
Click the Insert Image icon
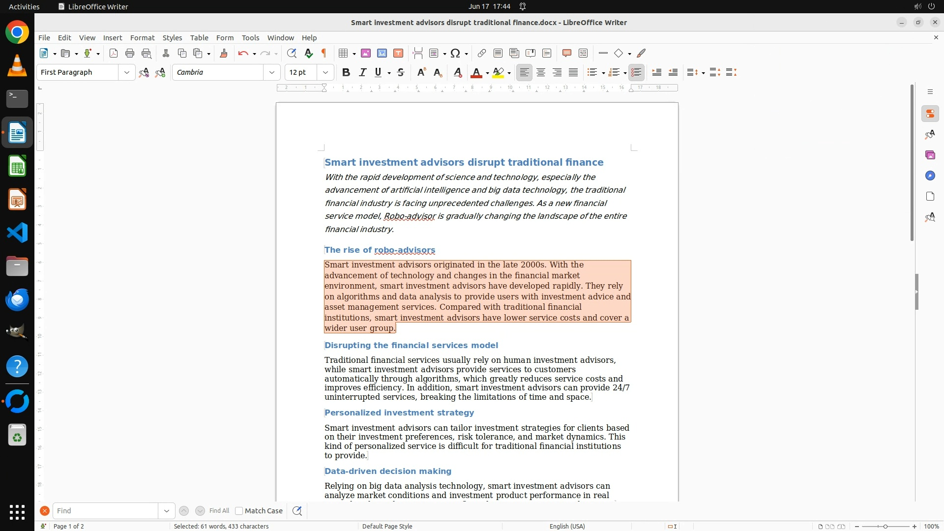pyautogui.click(x=366, y=53)
